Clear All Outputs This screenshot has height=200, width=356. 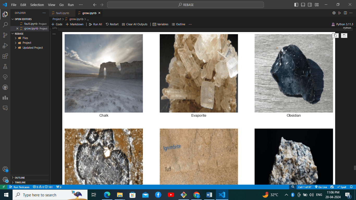[x=134, y=24]
